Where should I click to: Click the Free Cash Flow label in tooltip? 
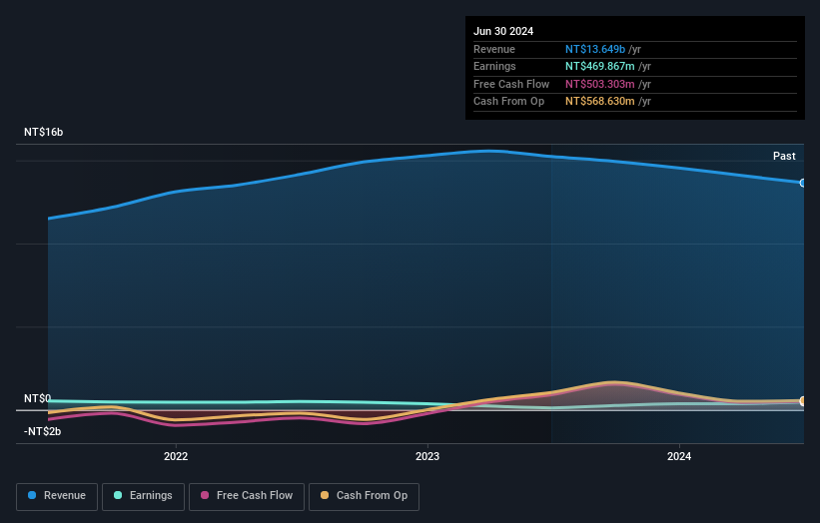point(511,84)
